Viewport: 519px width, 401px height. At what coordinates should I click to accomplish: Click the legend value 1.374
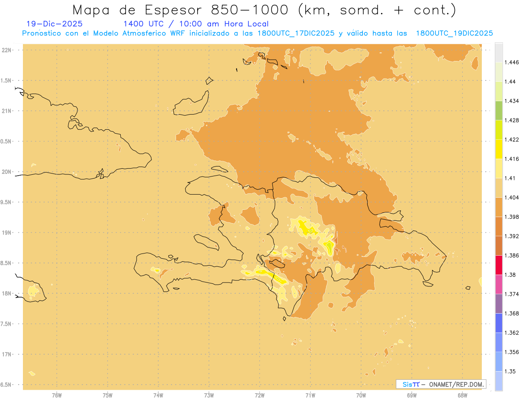(x=512, y=294)
